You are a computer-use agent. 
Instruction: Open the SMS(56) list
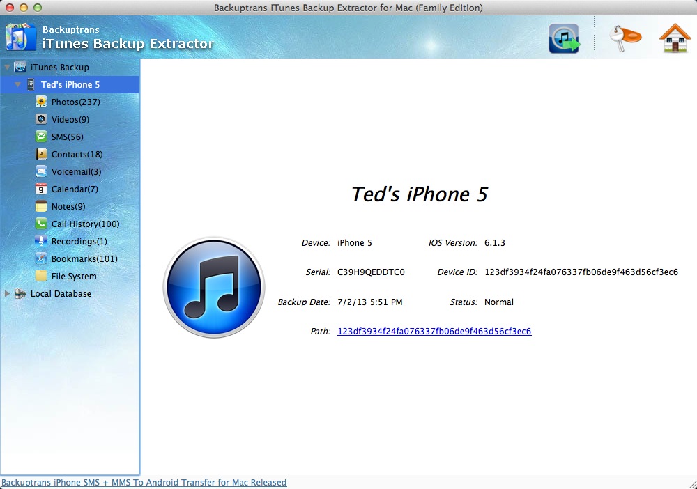(67, 137)
